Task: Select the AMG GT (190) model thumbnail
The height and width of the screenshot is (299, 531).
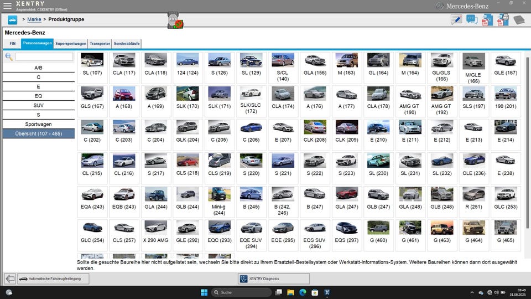Action: 410,100
